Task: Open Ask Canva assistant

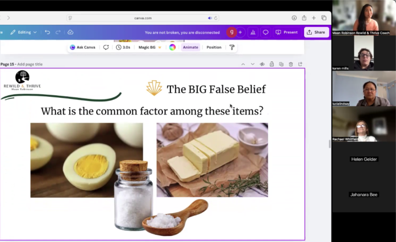Action: [82, 47]
